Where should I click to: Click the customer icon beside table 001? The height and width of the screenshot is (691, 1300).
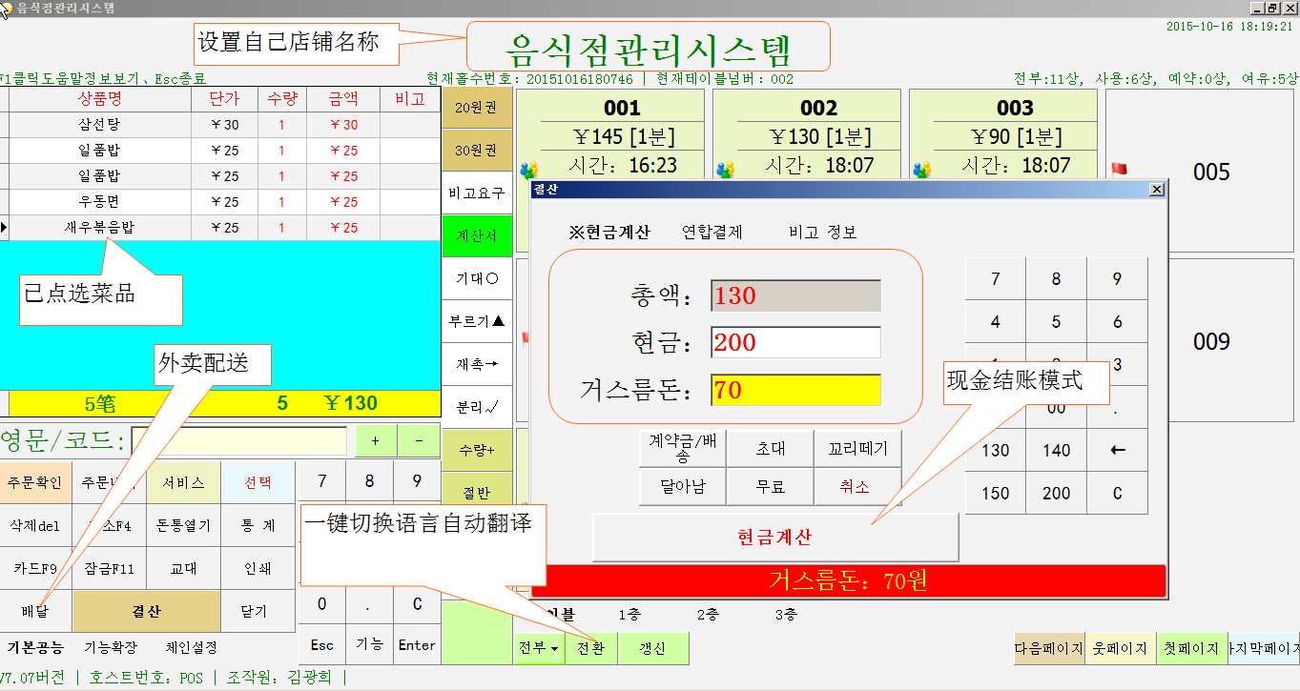[530, 167]
